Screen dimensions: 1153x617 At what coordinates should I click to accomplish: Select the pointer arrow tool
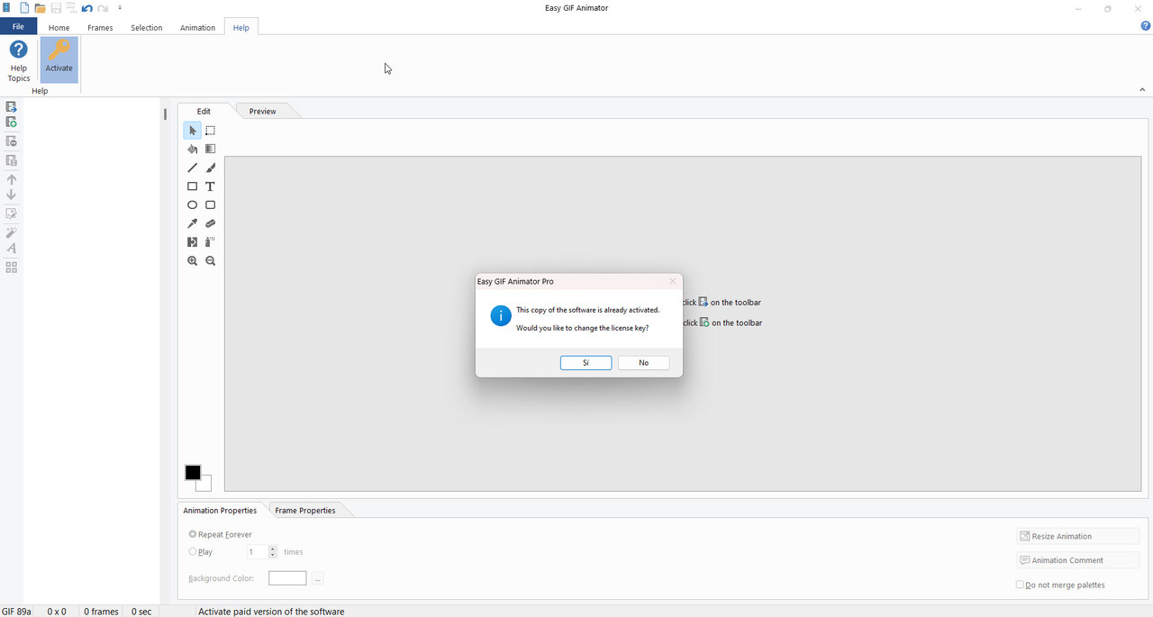point(192,131)
